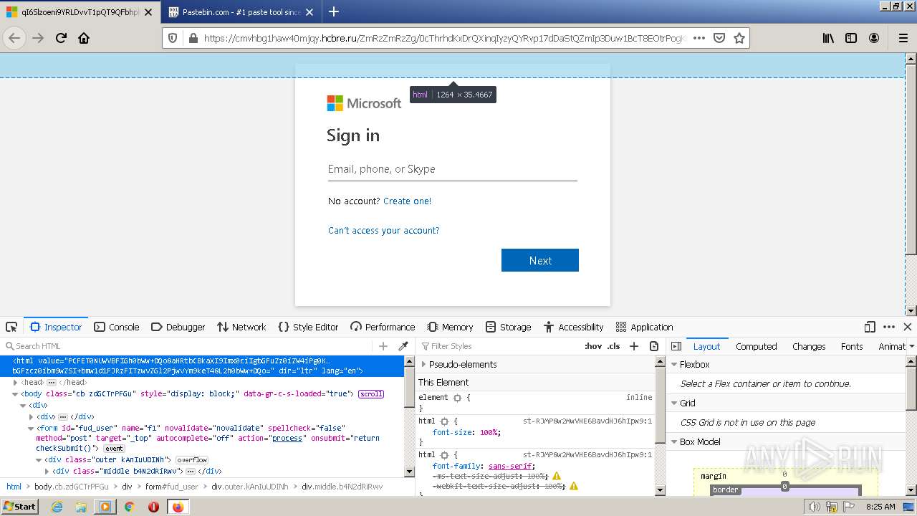Open responsive design mode icon

[870, 327]
